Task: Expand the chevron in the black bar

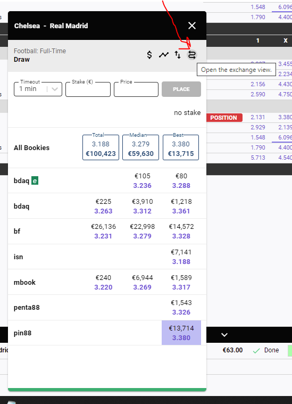Action: [224, 335]
